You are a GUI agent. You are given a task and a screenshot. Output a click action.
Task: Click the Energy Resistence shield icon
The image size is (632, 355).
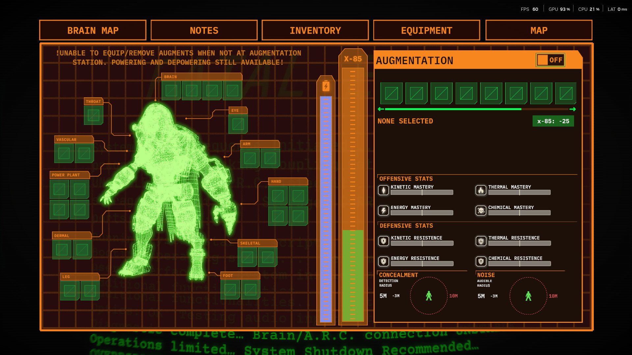pyautogui.click(x=383, y=261)
